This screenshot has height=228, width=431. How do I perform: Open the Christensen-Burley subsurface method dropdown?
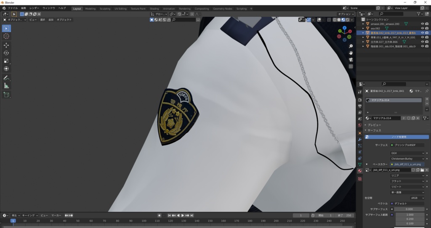pyautogui.click(x=407, y=159)
